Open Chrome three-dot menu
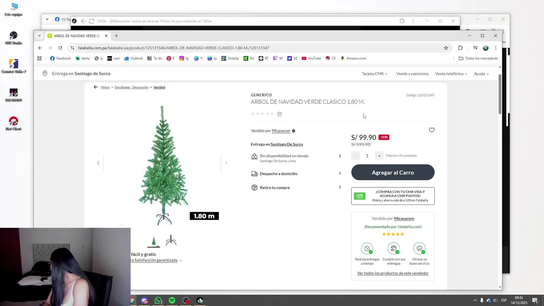The width and height of the screenshot is (544, 306). tap(496, 48)
